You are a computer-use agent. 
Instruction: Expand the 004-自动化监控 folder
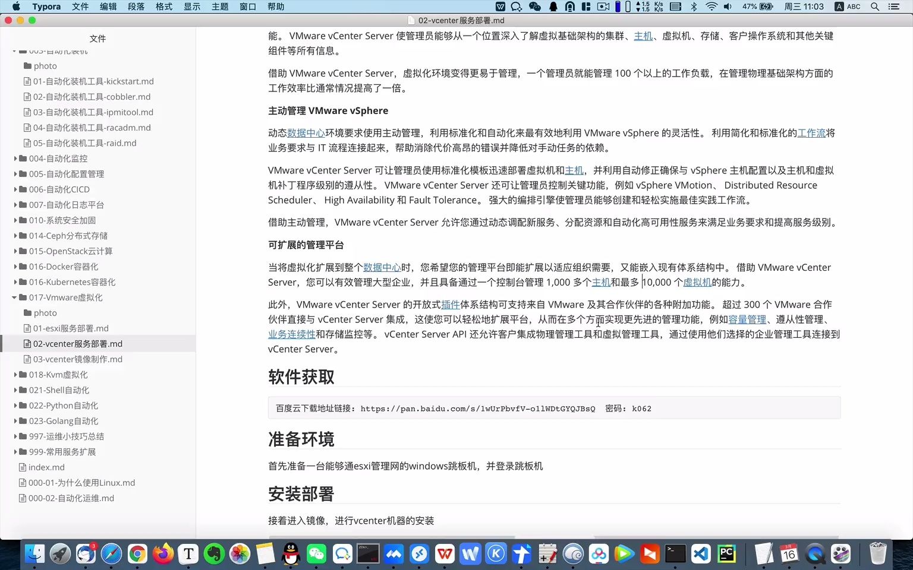[x=15, y=159]
